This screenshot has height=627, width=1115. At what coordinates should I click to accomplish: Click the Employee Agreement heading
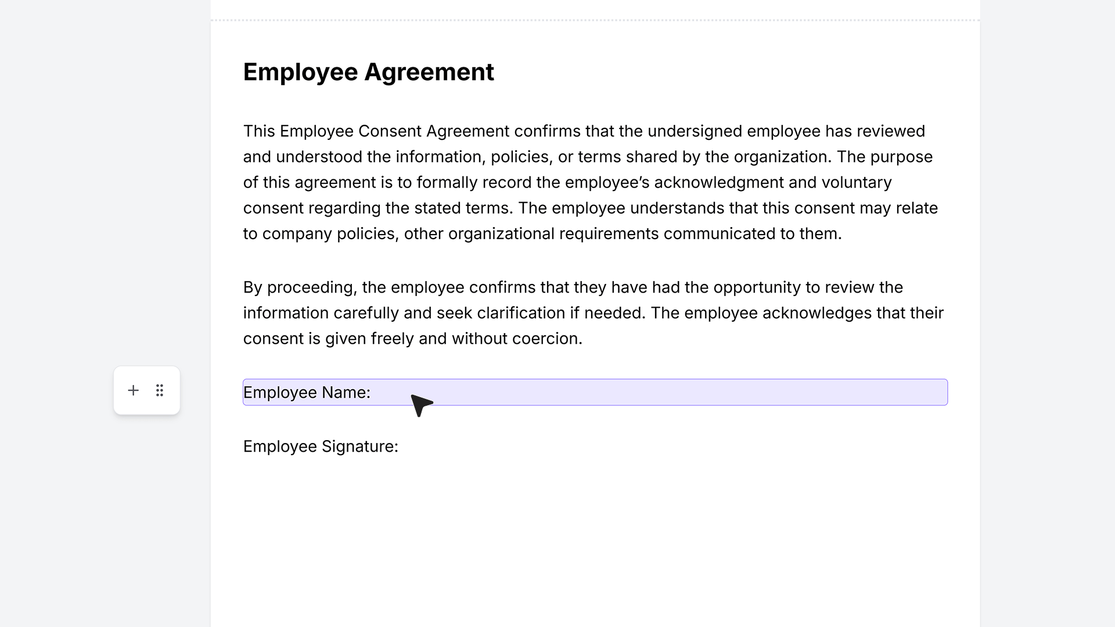point(368,72)
